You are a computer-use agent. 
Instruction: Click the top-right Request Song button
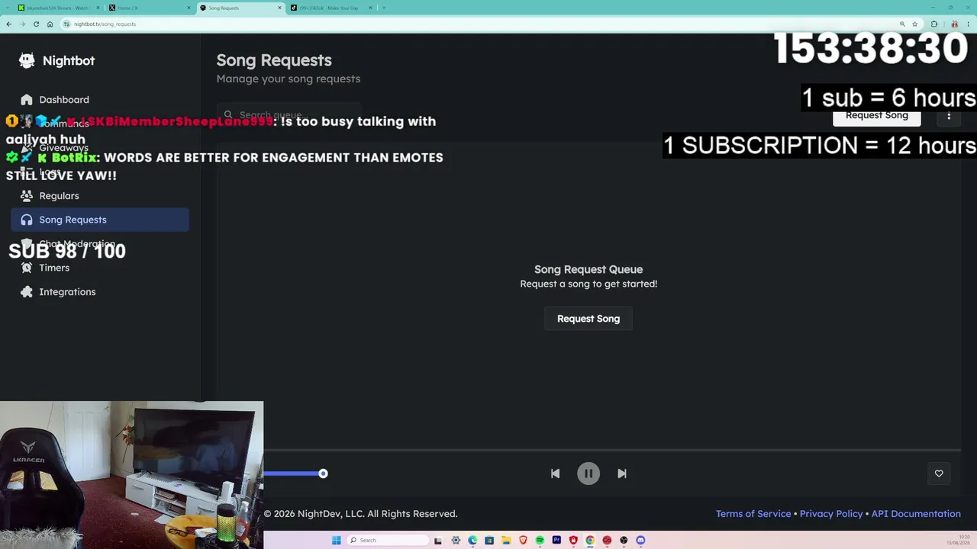pyautogui.click(x=876, y=116)
